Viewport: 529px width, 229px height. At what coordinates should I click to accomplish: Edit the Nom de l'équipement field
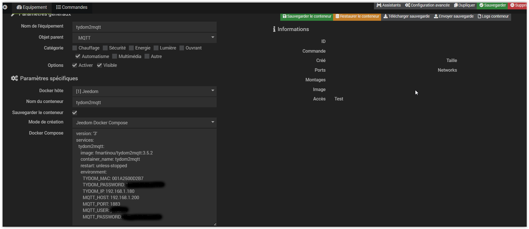coord(144,27)
